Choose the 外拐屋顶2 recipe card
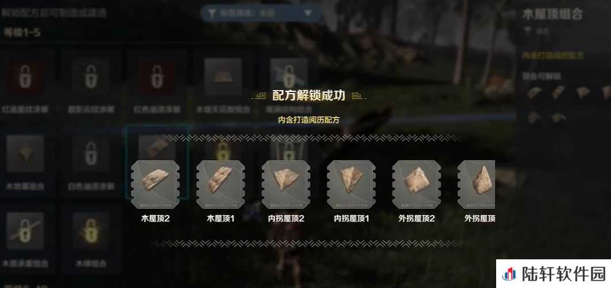 416,185
